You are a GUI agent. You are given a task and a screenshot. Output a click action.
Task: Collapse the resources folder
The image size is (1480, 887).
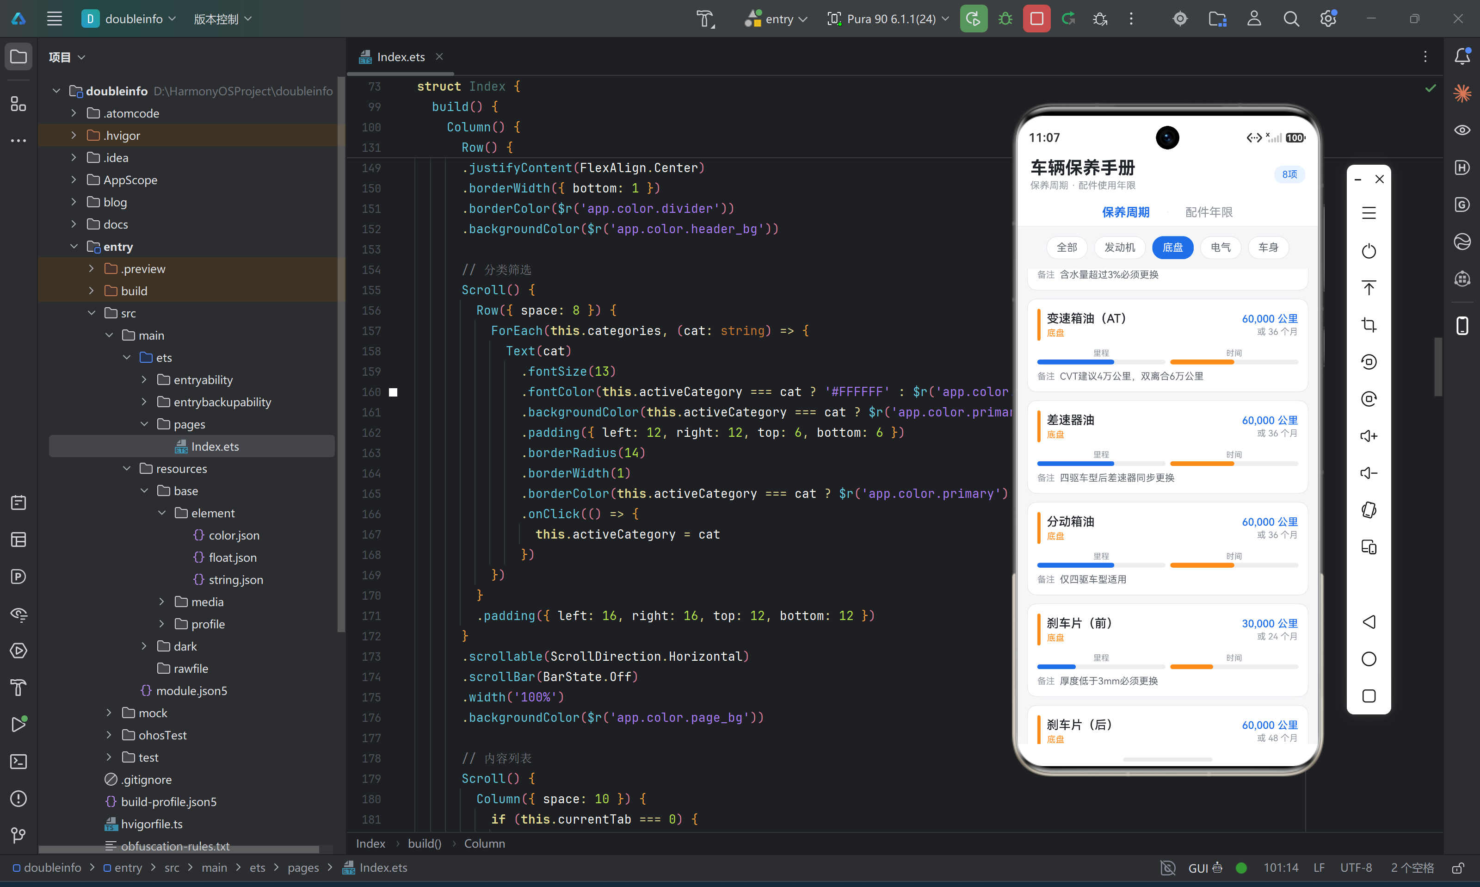pos(127,469)
